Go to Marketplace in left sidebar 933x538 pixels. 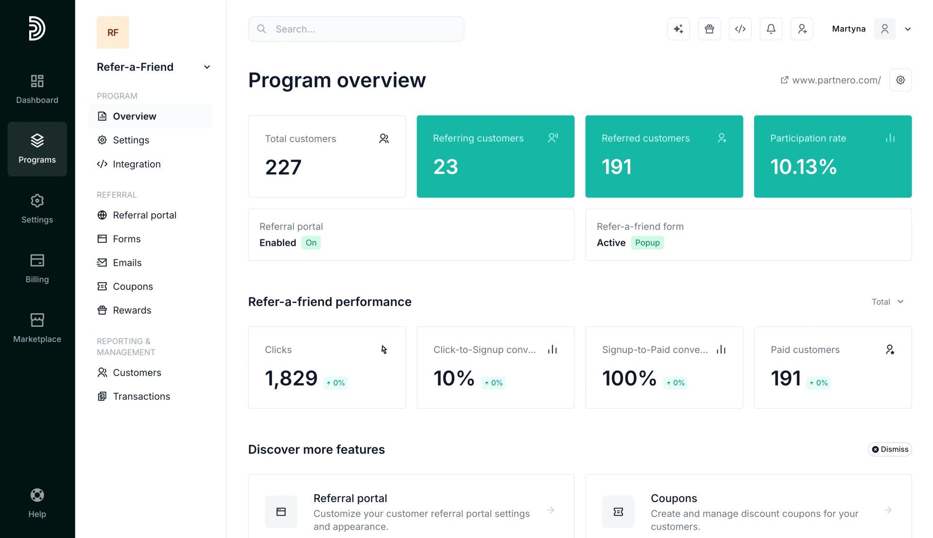pyautogui.click(x=37, y=328)
